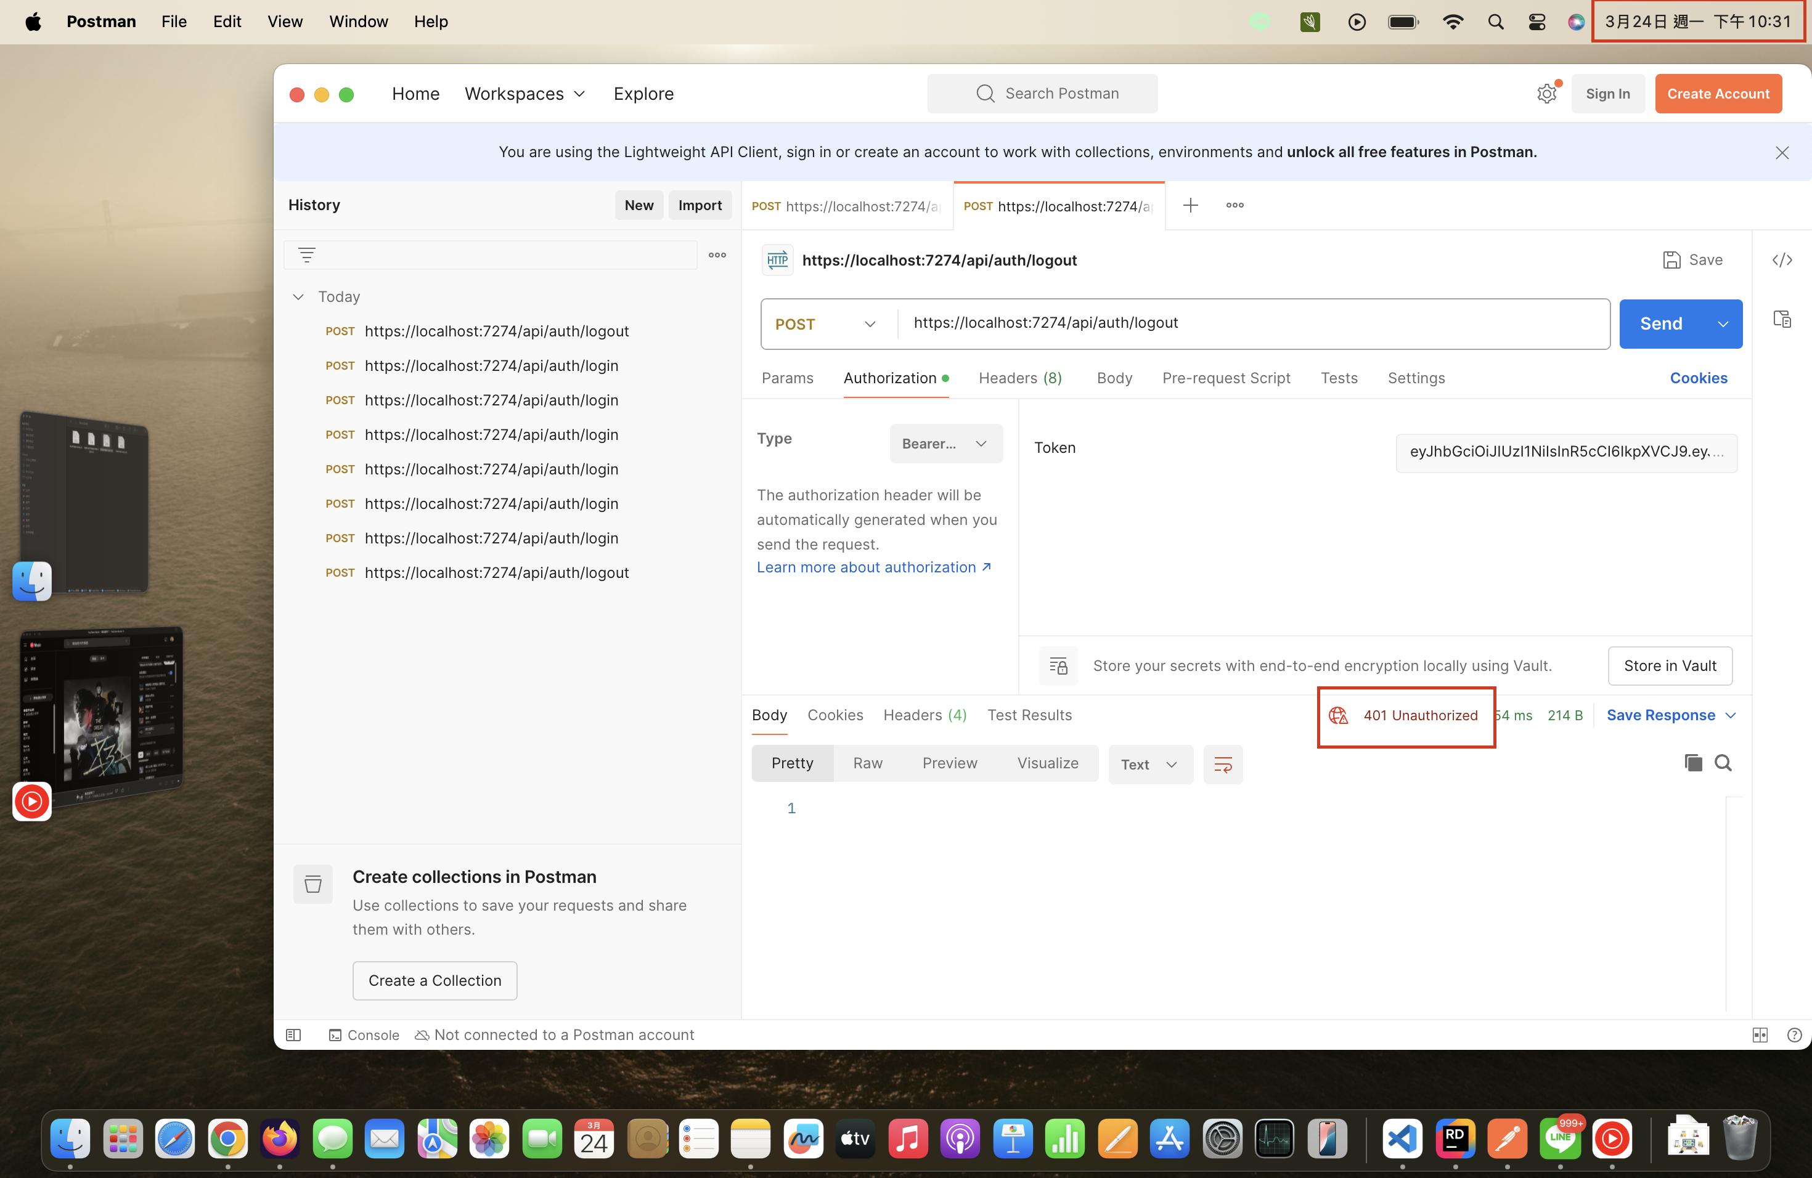Open Learn more about authorization link
Viewport: 1812px width, 1178px height.
pyautogui.click(x=873, y=567)
